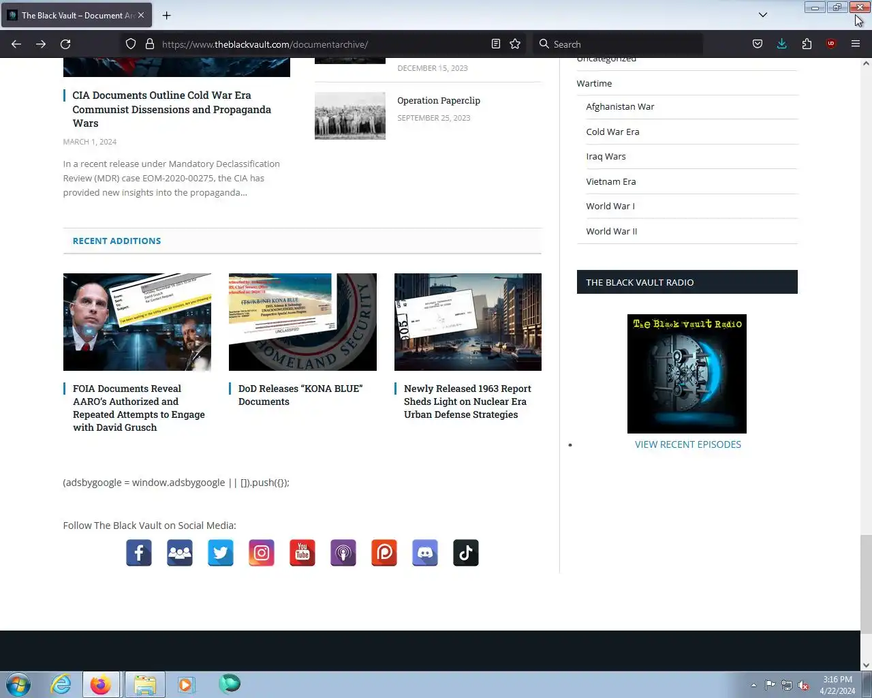This screenshot has height=698, width=872.
Task: Click the page vertical scrollbar thumb
Action: click(x=866, y=583)
